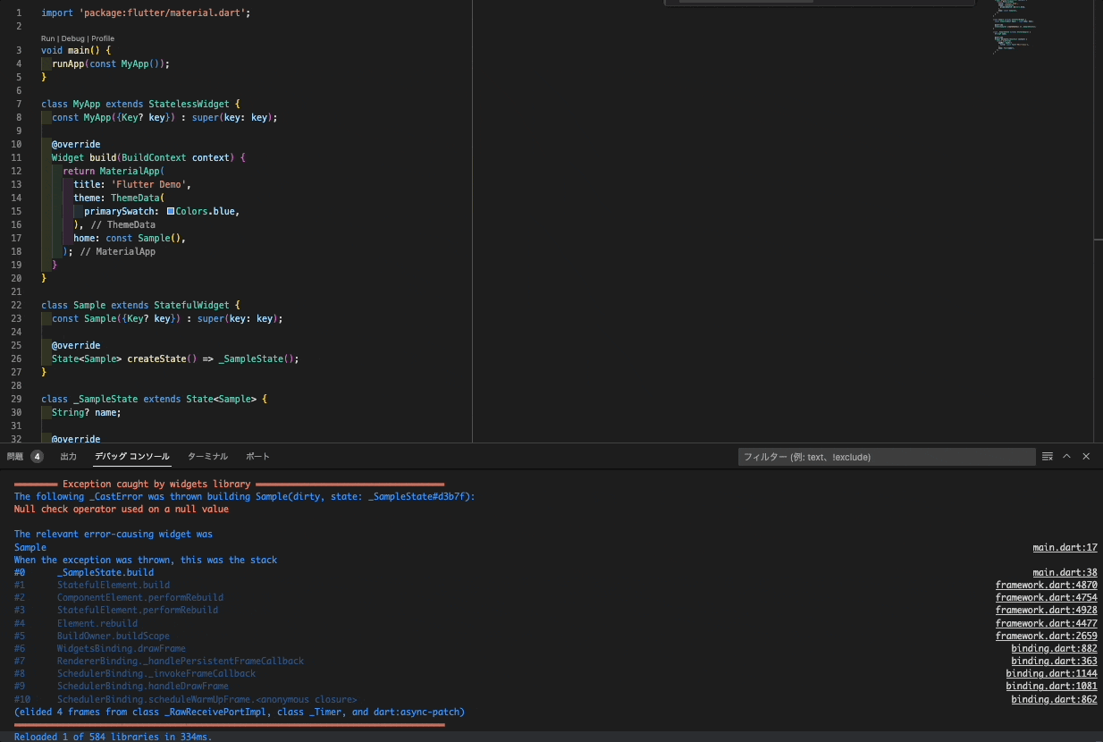Close the bottom panel with the X icon
The height and width of the screenshot is (742, 1103).
(x=1086, y=456)
